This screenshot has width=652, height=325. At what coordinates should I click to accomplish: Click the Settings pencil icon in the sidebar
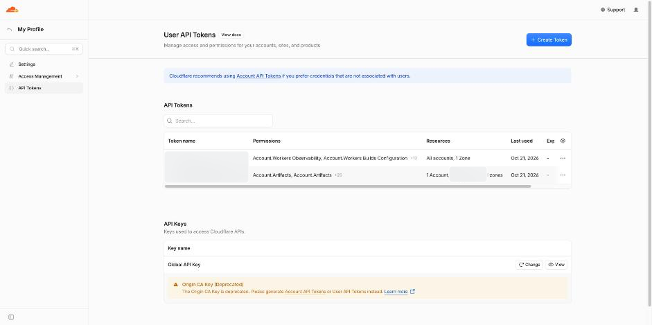point(11,64)
